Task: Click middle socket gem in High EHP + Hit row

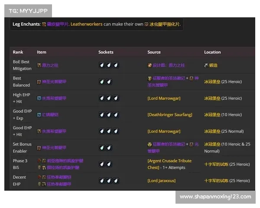Action: pyautogui.click(x=109, y=98)
